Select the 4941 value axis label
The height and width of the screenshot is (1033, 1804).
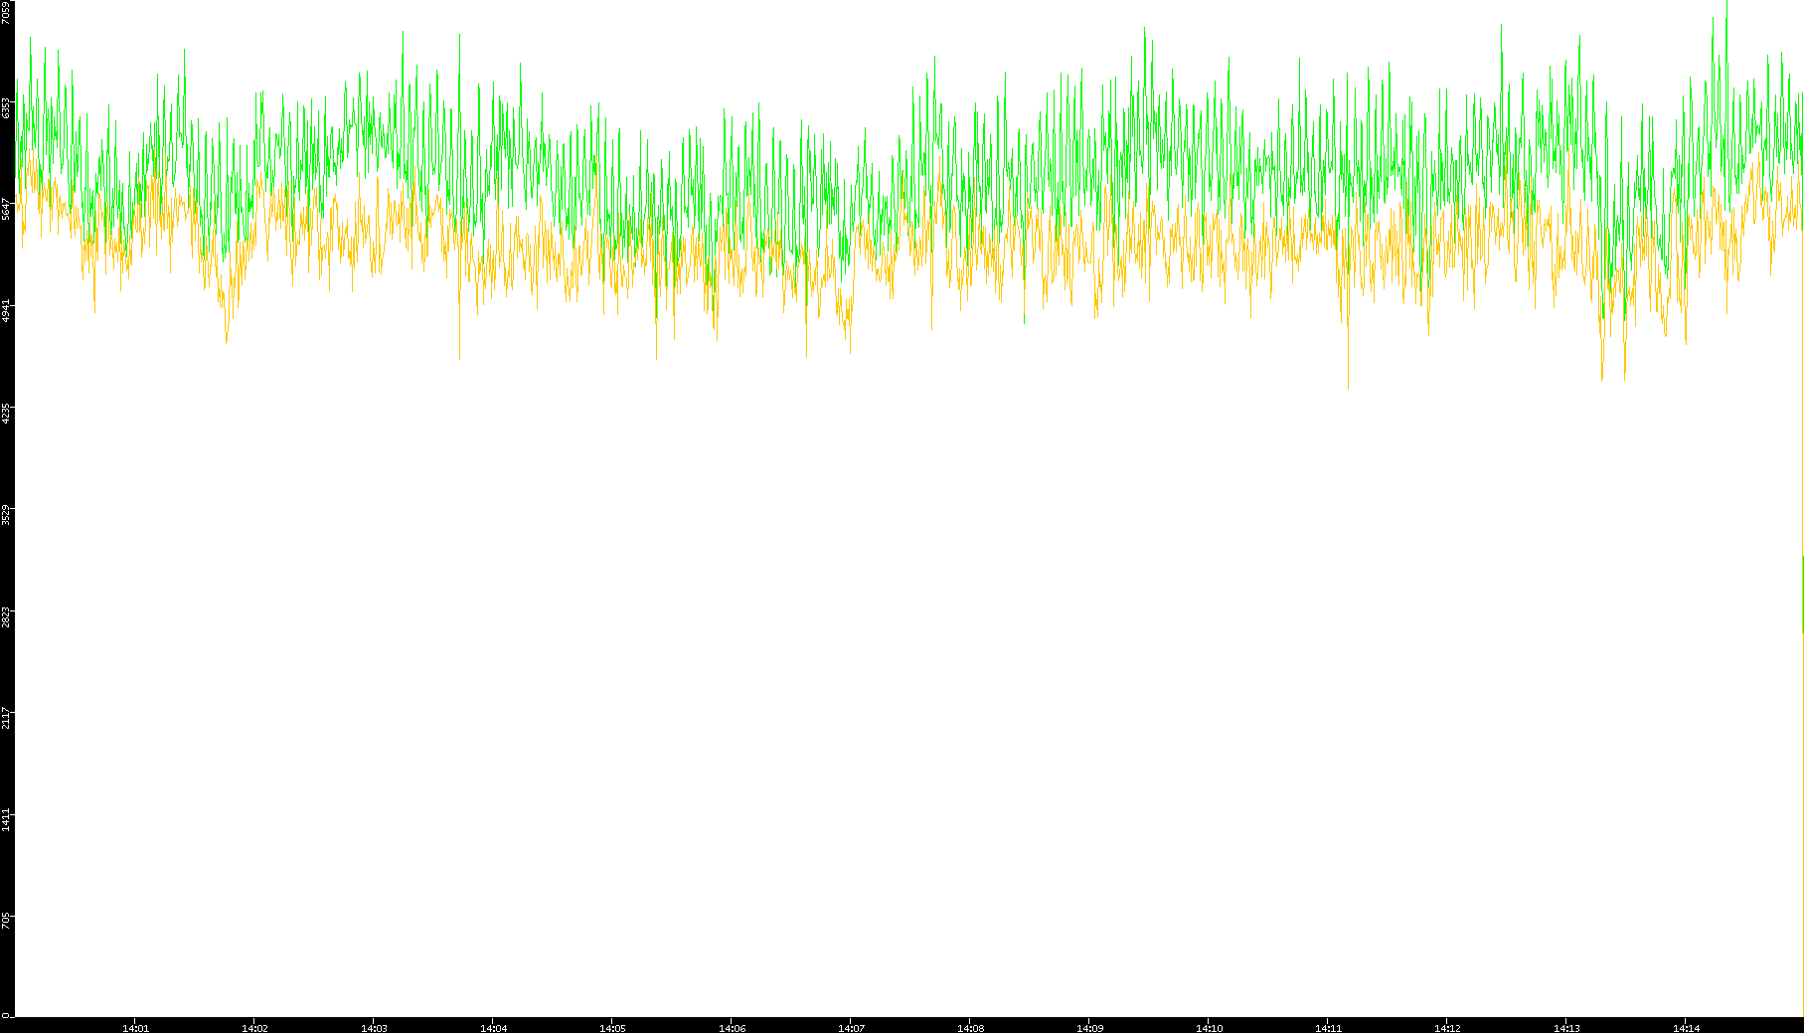click(6, 310)
